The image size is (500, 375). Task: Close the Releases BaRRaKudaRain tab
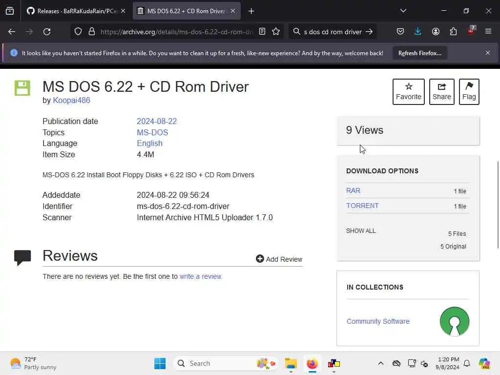[123, 11]
